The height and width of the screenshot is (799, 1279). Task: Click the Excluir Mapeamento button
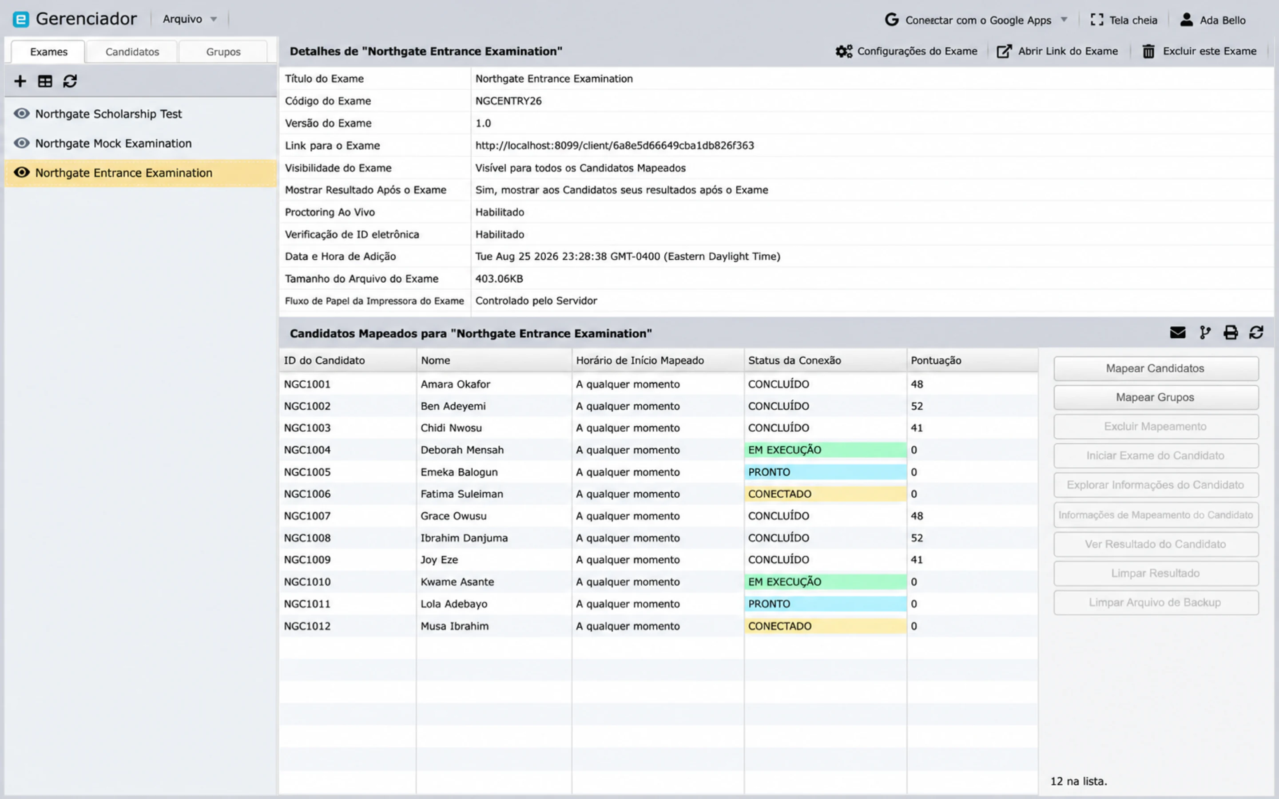(x=1156, y=427)
